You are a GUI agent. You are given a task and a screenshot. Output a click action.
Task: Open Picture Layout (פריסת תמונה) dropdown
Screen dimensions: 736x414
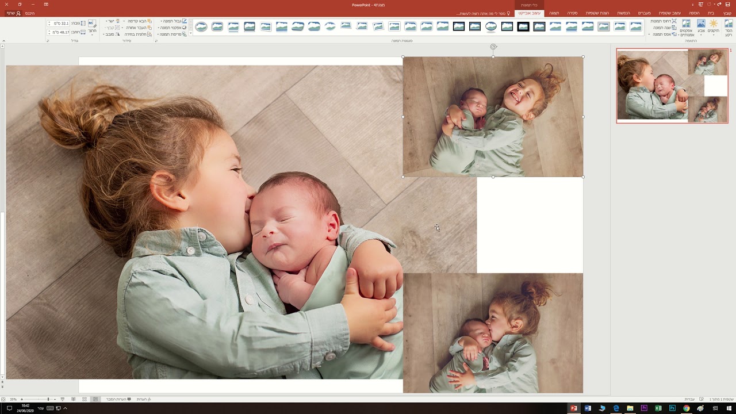tap(171, 34)
